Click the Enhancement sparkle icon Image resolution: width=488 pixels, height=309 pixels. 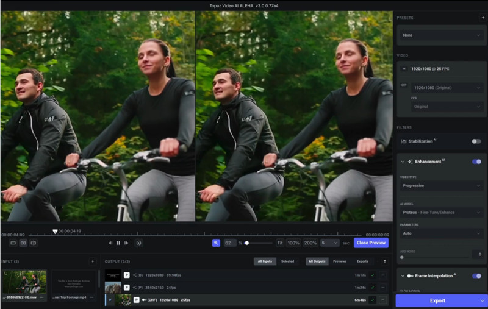coord(410,162)
